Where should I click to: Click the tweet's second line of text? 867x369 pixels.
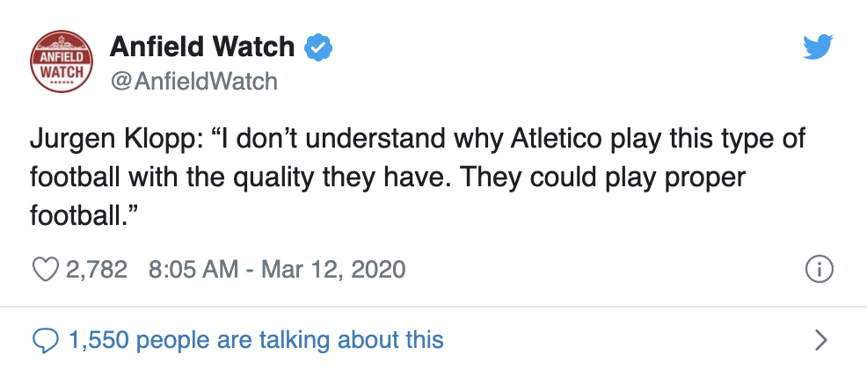pos(387,178)
